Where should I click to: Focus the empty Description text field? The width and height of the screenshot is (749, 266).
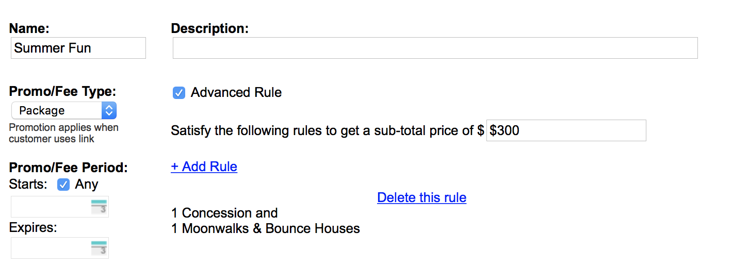pyautogui.click(x=435, y=48)
